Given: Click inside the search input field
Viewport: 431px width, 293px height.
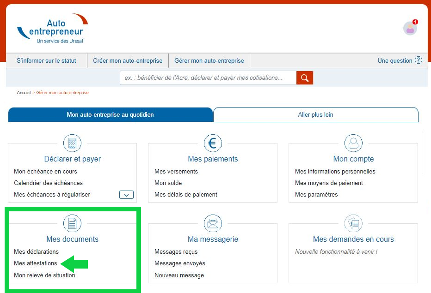Looking at the screenshot, I should pos(208,78).
